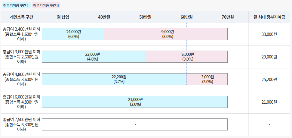The width and height of the screenshot is (292, 138).
Task: Select the 23,000원 (4.6%) blue bar
Action: 94,57
